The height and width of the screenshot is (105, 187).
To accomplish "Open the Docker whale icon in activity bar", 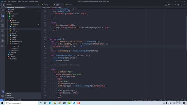I will [x=2, y=46].
